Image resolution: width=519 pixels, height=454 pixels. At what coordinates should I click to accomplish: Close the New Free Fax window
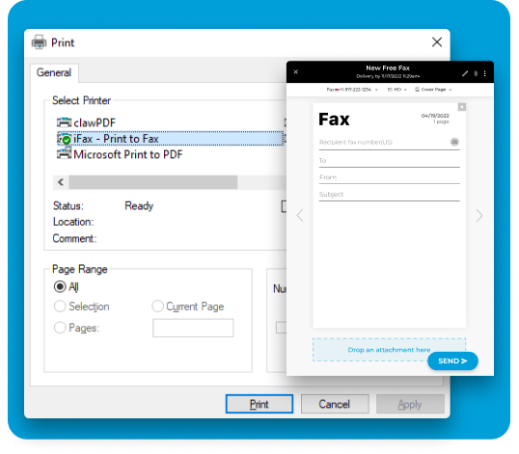tap(296, 71)
